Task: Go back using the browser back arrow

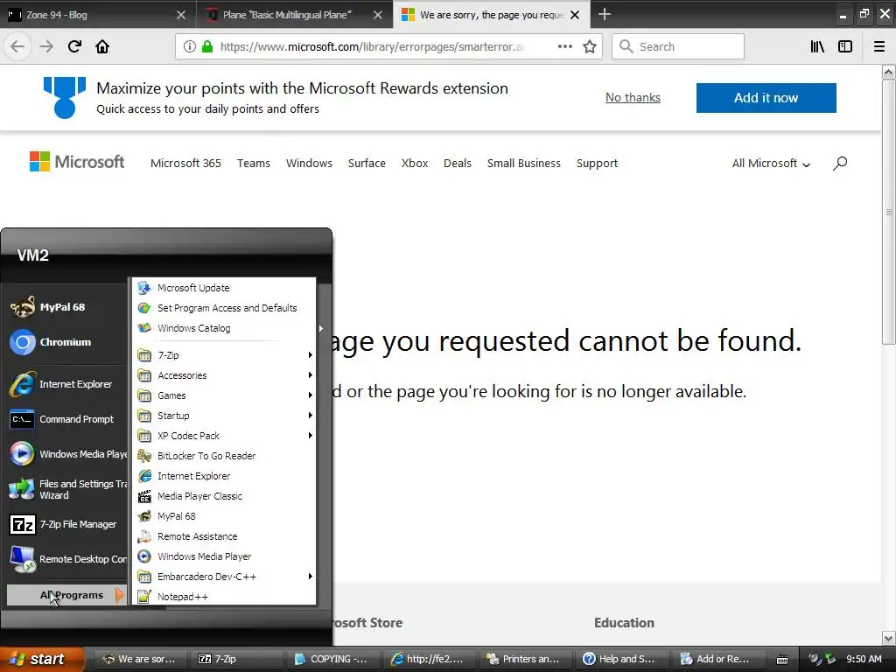Action: click(x=17, y=46)
